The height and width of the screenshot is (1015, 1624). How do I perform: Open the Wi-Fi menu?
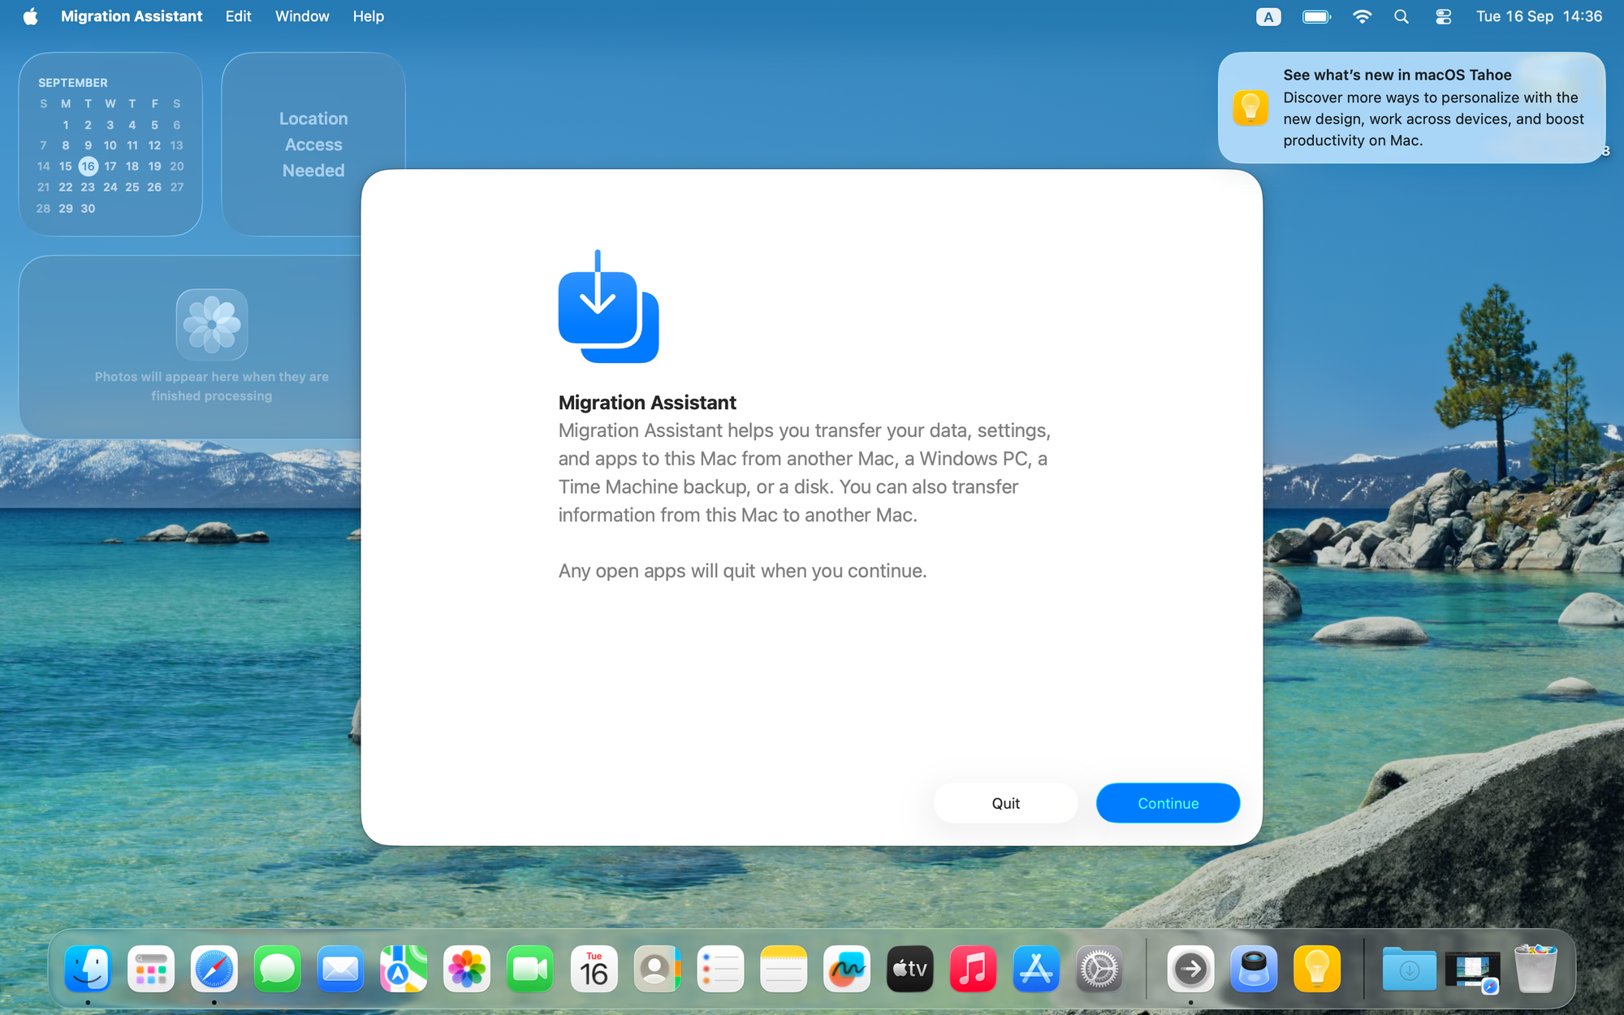(1362, 16)
